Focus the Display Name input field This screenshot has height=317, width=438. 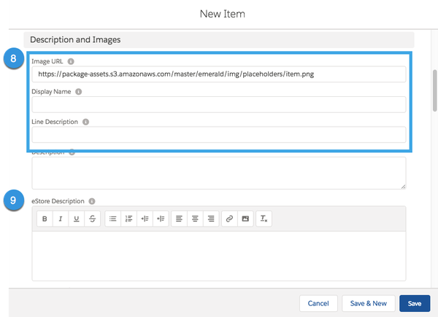click(x=218, y=104)
